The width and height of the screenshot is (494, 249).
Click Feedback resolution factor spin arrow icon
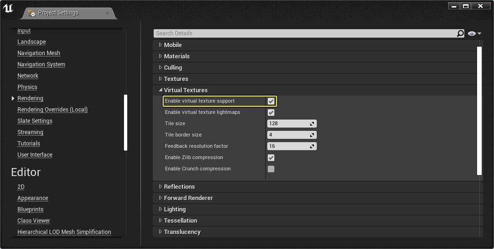point(312,146)
